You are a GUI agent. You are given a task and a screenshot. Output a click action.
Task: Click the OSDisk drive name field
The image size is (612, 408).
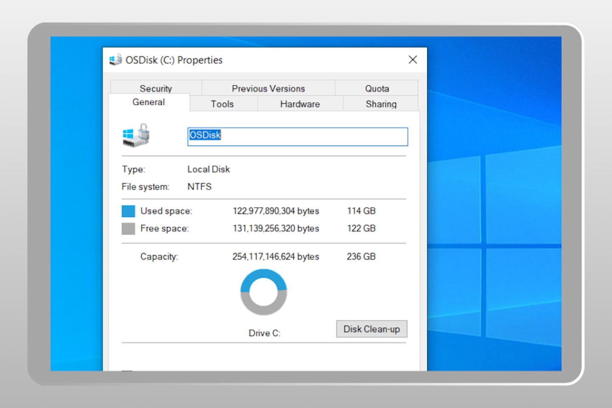(x=297, y=137)
